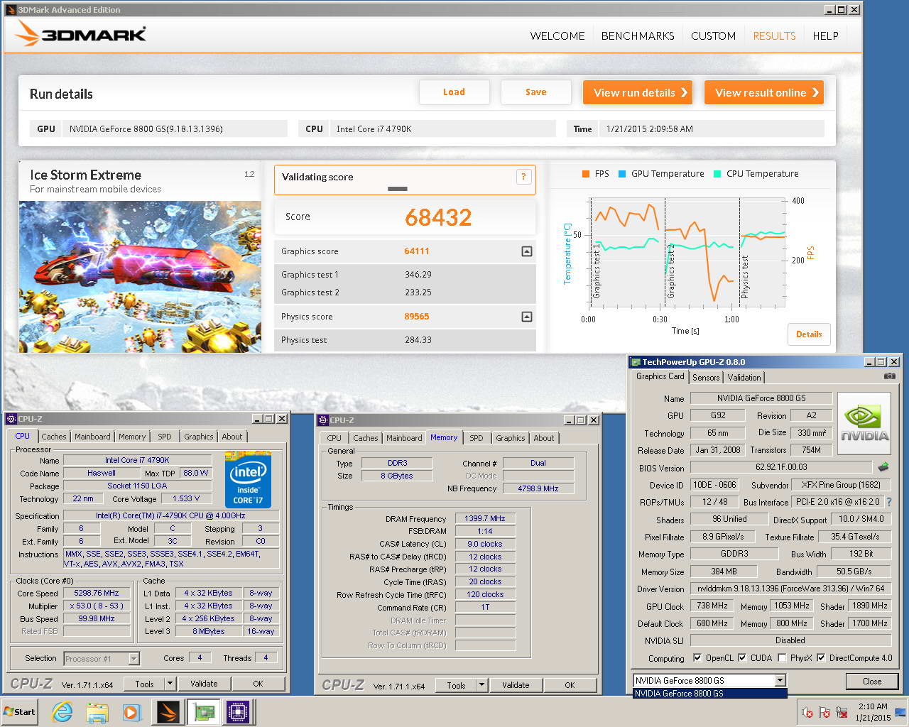Toggle the CUDA checkbox in GPU-Z
Screen dimensions: 909x727
(742, 658)
